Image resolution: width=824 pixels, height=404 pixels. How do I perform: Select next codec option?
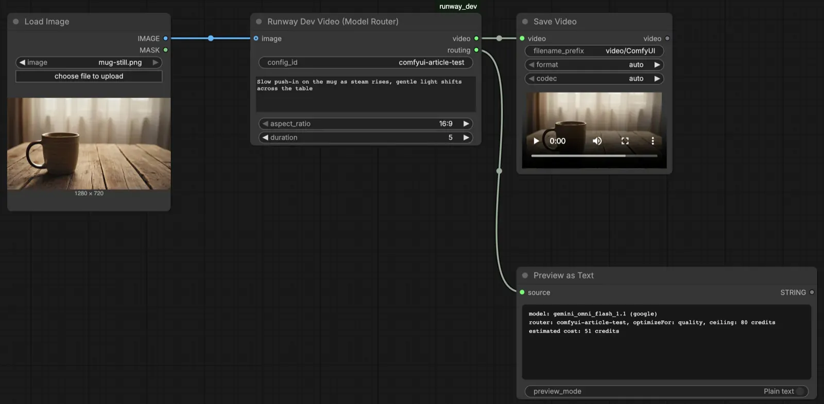pyautogui.click(x=657, y=79)
